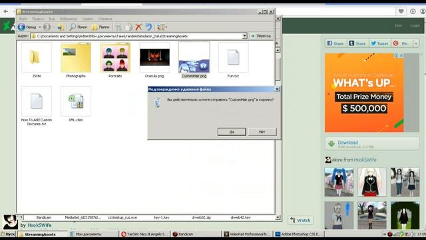This screenshot has height=240, width=426.
Task: Select the Fun.txt file
Action: [233, 60]
